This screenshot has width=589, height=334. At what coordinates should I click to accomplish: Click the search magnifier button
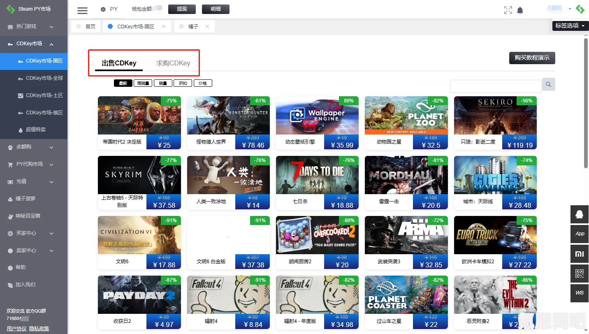(548, 84)
